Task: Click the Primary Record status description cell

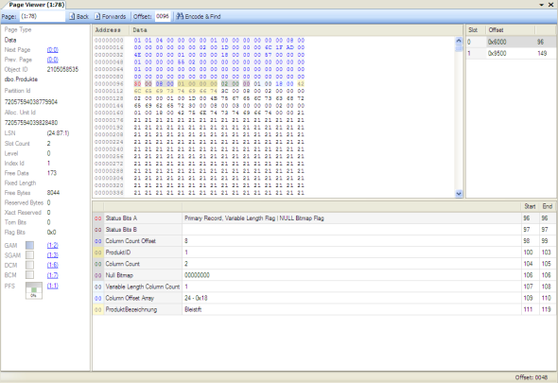Action: (352, 218)
